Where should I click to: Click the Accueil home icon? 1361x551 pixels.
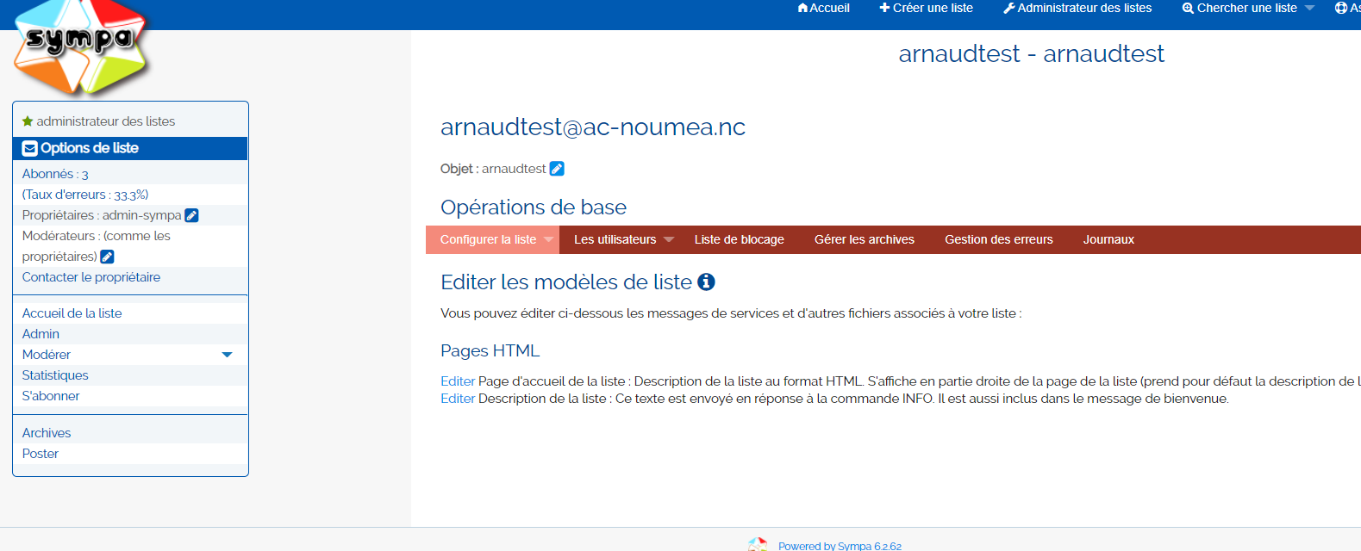pyautogui.click(x=802, y=8)
